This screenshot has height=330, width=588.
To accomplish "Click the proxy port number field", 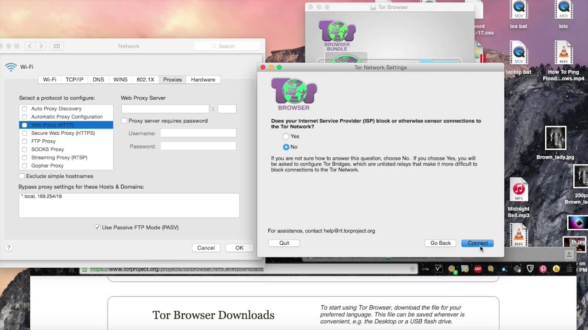I will [x=227, y=109].
